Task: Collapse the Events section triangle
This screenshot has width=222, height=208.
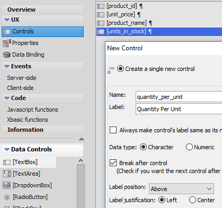Action: pyautogui.click(x=7, y=66)
